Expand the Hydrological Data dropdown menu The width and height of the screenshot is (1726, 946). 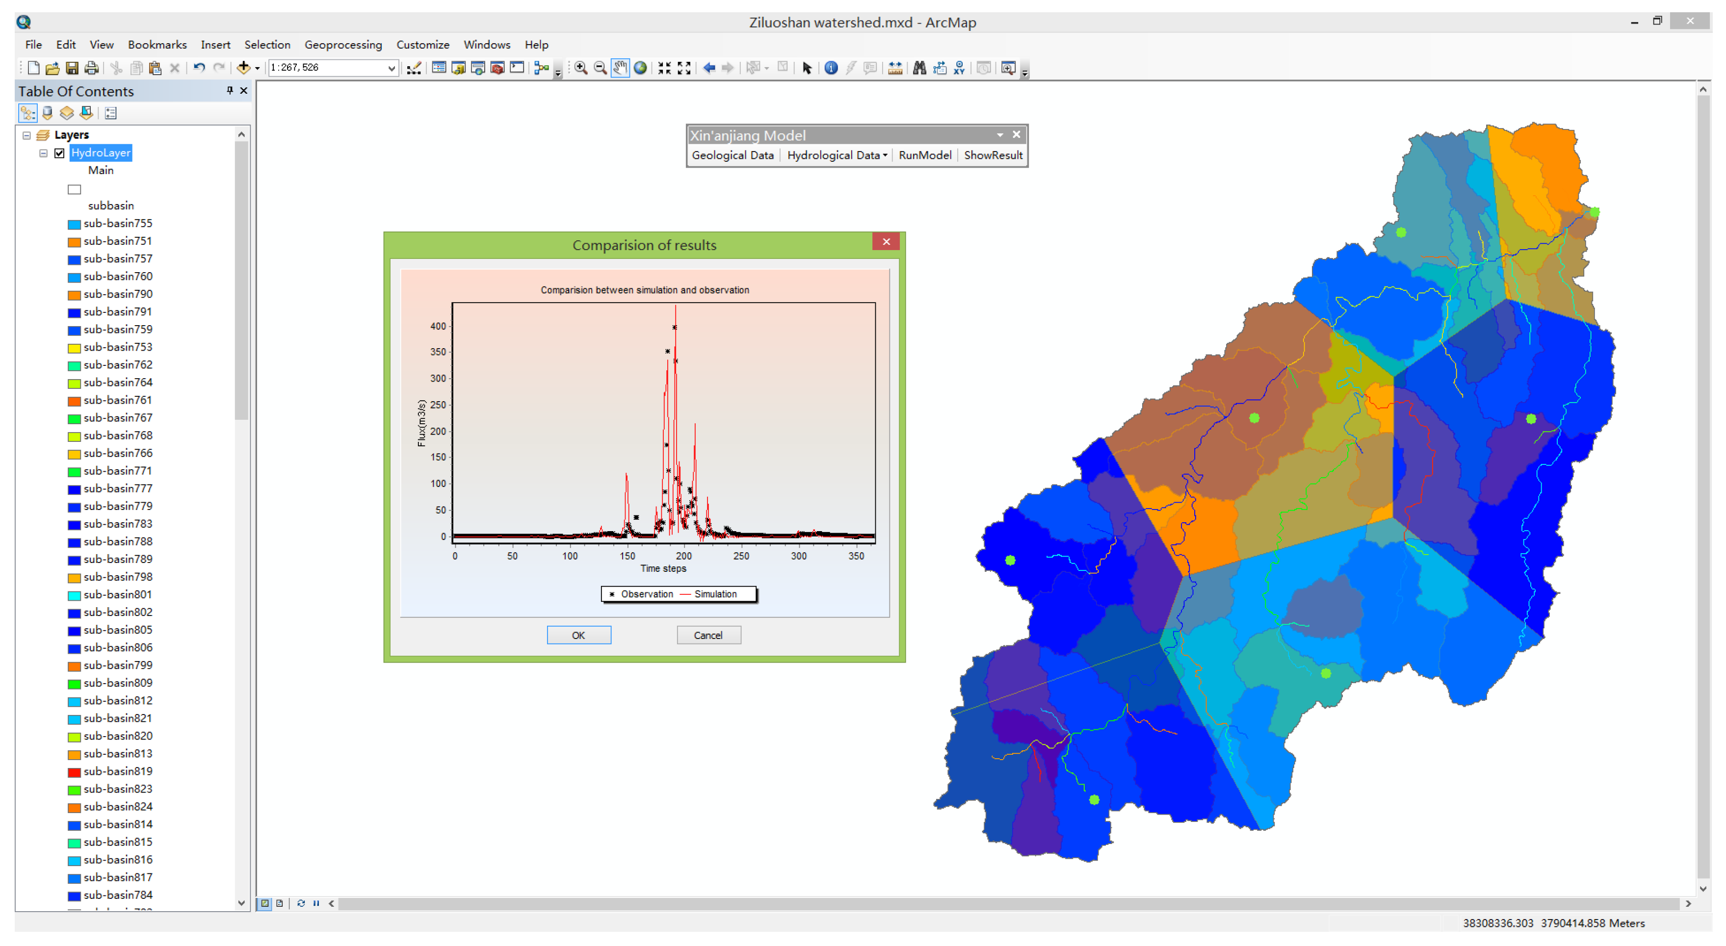pos(837,155)
